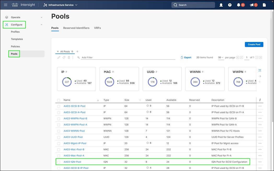Screen dimensions: 274x171
Task: Check the AA03-IQN-Pool row checkbox
Action: (59, 162)
